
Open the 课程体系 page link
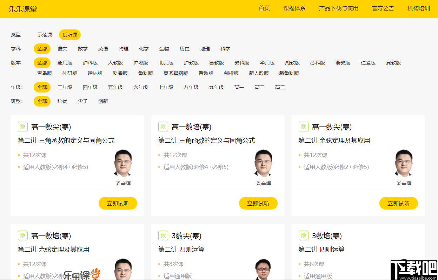coord(294,8)
